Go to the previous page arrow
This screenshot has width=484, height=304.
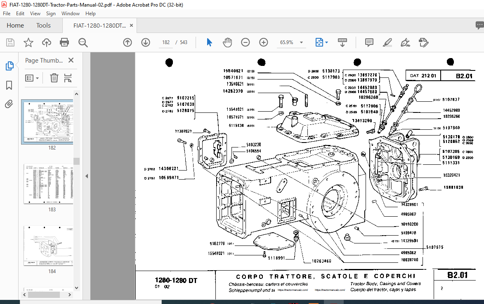pyautogui.click(x=127, y=42)
